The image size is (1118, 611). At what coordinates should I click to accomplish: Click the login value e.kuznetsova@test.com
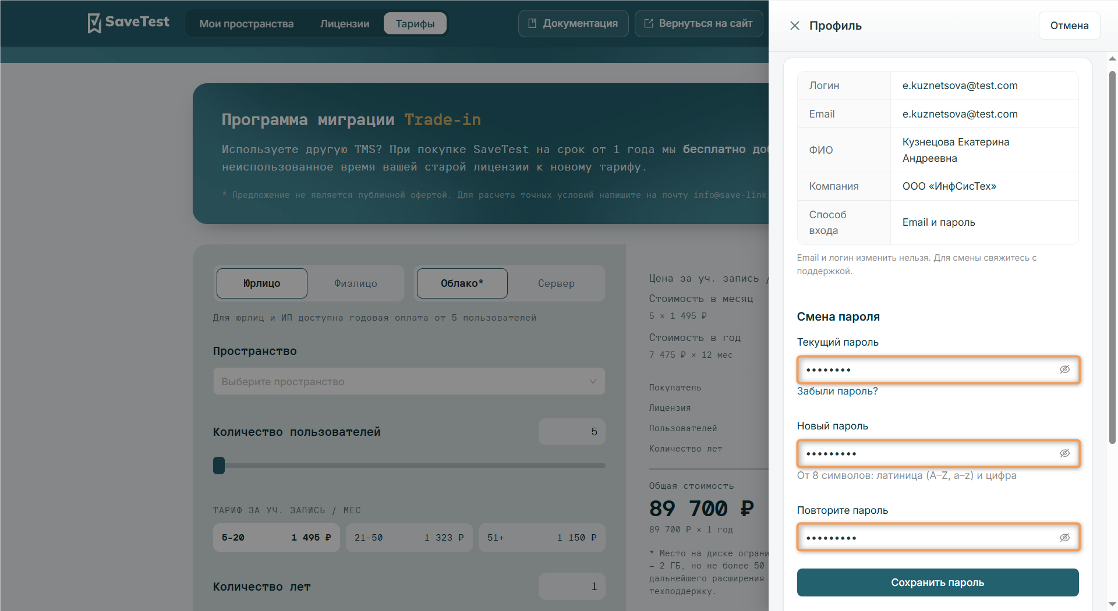(x=960, y=86)
